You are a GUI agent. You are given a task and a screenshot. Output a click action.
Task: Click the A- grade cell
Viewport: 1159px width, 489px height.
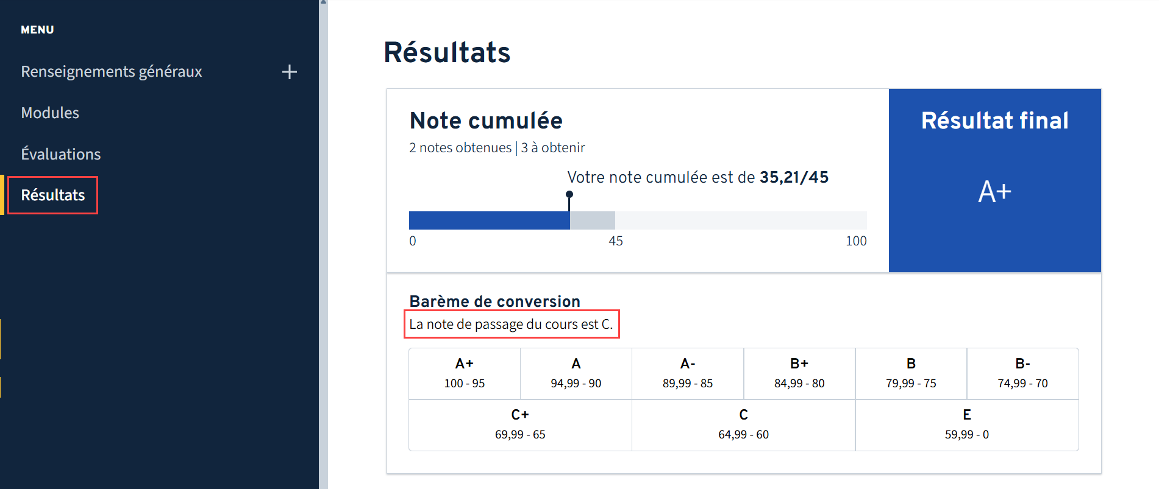click(688, 373)
